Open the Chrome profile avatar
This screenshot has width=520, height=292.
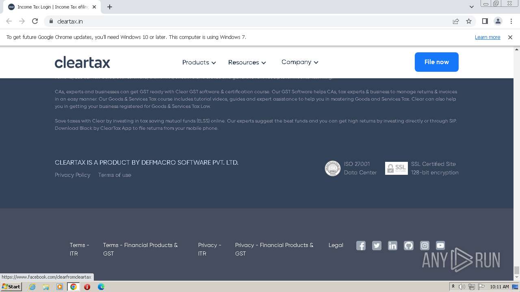click(498, 21)
